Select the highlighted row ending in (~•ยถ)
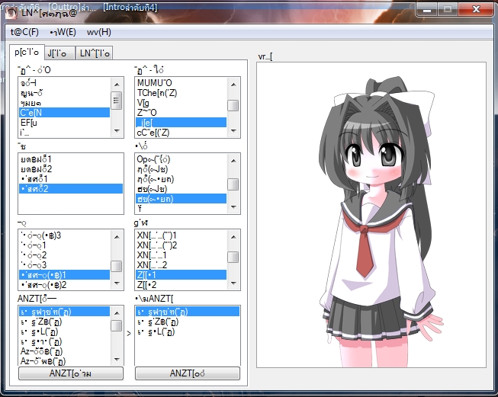Screen dimensions: 498x397 (x=181, y=199)
